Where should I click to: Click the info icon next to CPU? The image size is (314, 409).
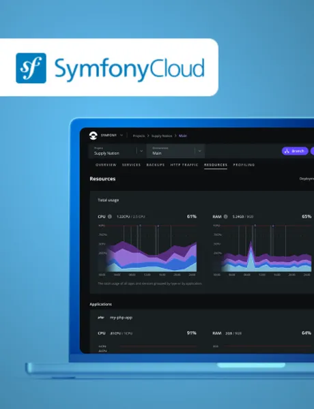pos(110,217)
